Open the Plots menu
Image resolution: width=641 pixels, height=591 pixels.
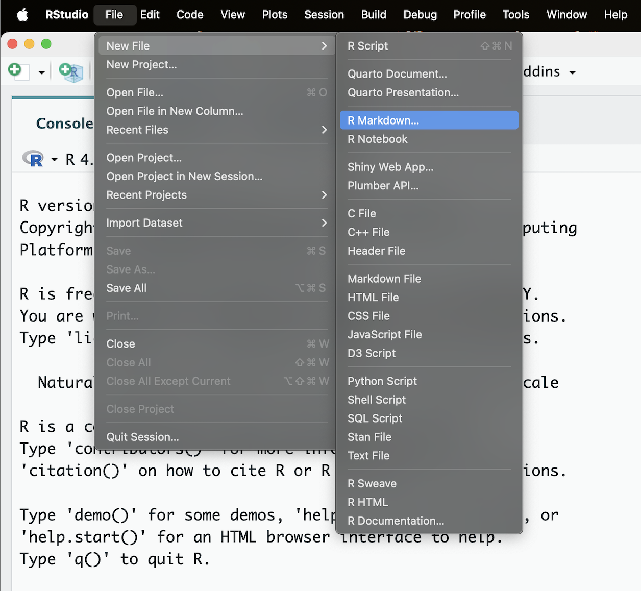(275, 15)
